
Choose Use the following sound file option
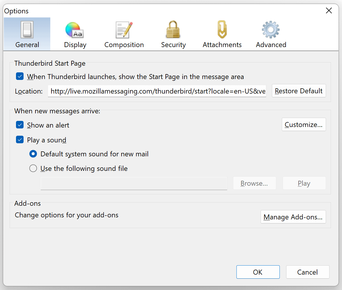pyautogui.click(x=33, y=169)
